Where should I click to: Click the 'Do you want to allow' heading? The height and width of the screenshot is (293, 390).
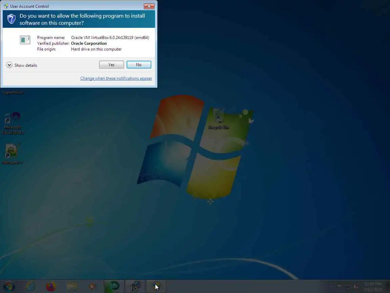coord(82,19)
